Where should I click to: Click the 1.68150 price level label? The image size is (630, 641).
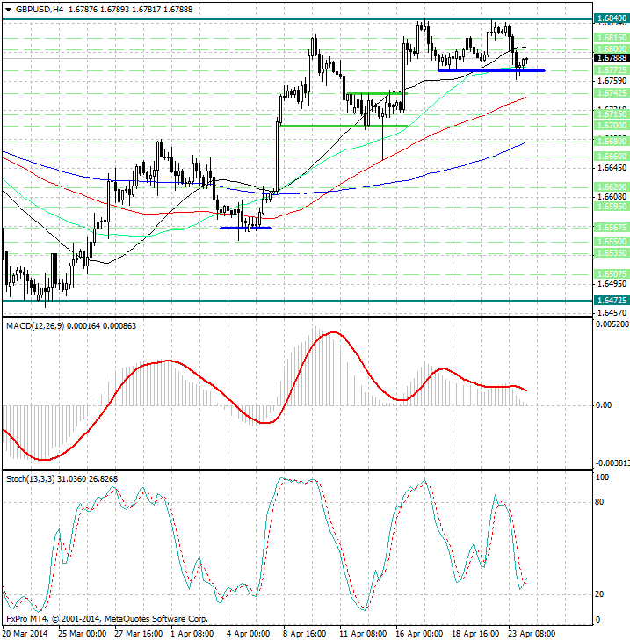pyautogui.click(x=612, y=38)
